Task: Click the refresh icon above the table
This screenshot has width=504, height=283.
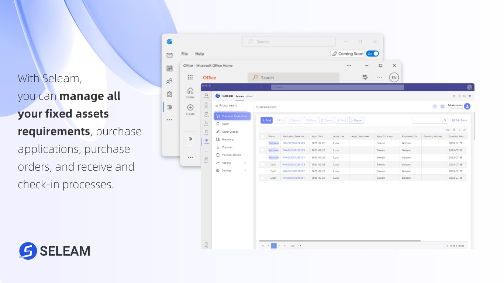Action: pyautogui.click(x=464, y=130)
